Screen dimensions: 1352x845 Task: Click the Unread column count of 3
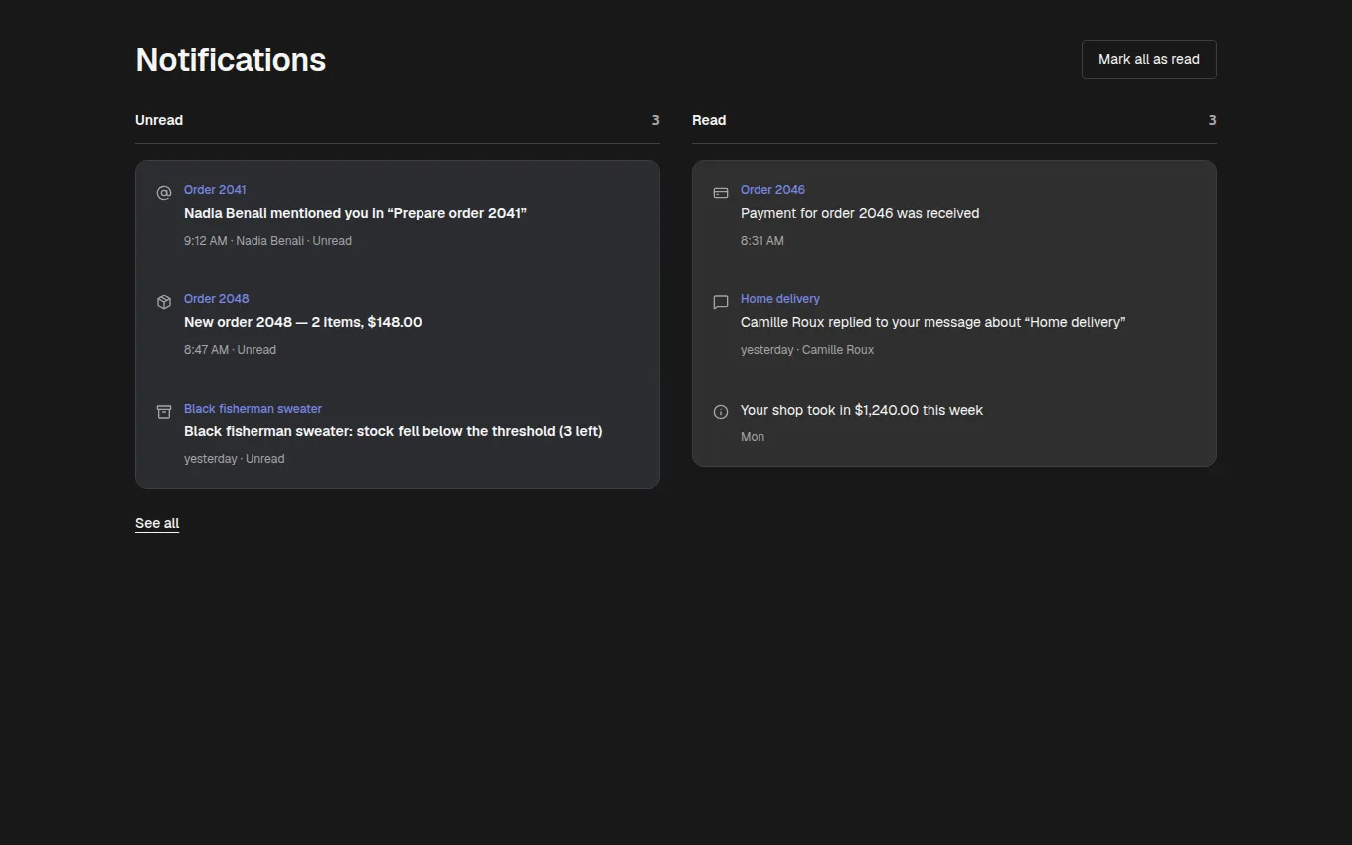[655, 120]
